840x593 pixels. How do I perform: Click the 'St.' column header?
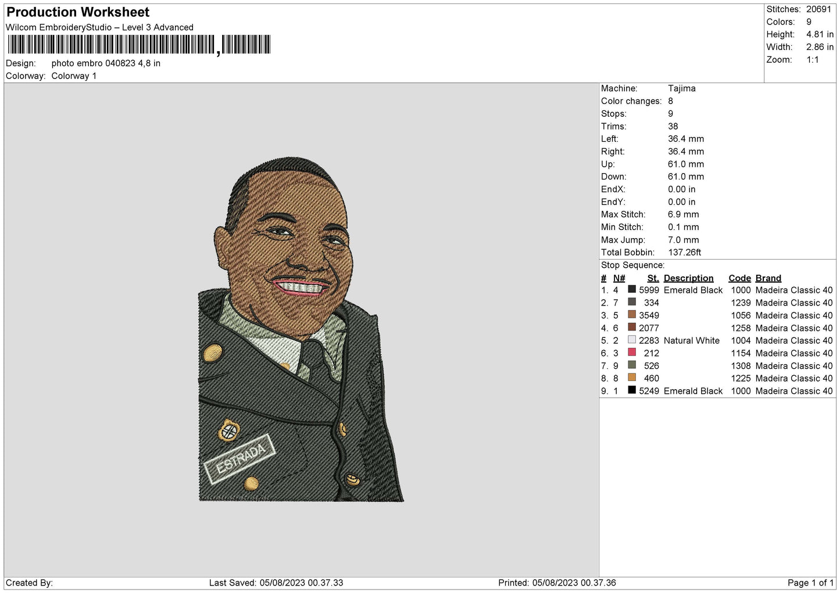pyautogui.click(x=653, y=278)
